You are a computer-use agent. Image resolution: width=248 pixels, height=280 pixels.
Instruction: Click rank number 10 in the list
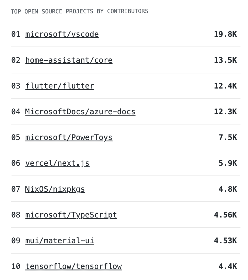pyautogui.click(x=16, y=266)
